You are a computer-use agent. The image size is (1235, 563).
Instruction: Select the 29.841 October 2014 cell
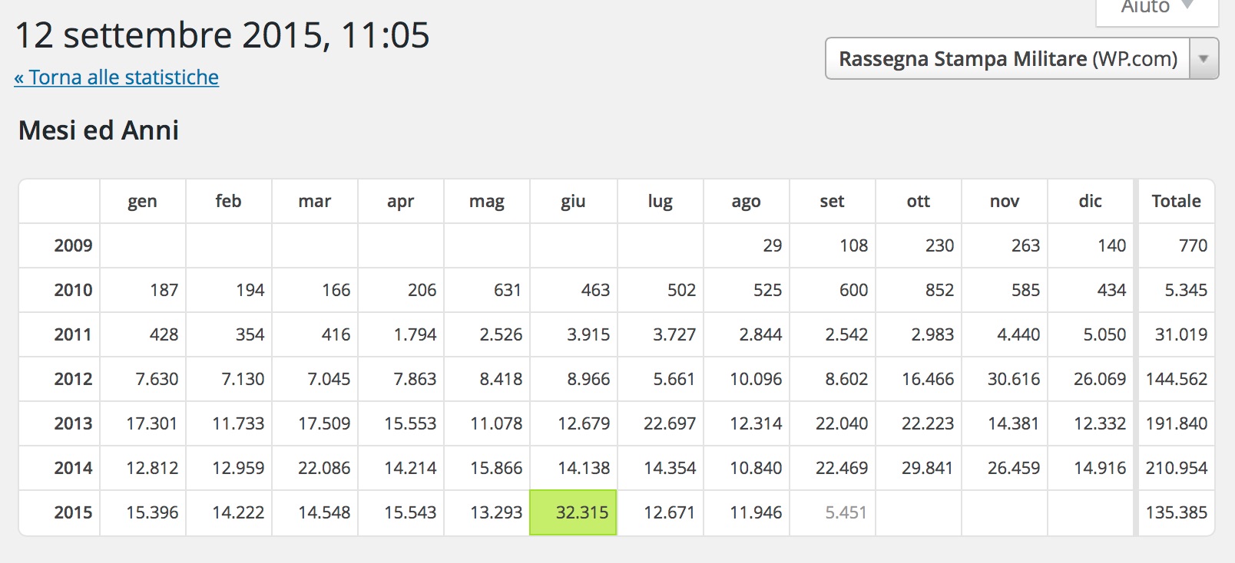pyautogui.click(x=927, y=468)
